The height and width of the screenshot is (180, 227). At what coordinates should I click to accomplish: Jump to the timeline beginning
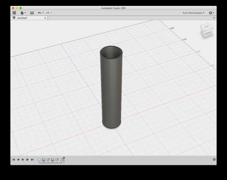14,159
